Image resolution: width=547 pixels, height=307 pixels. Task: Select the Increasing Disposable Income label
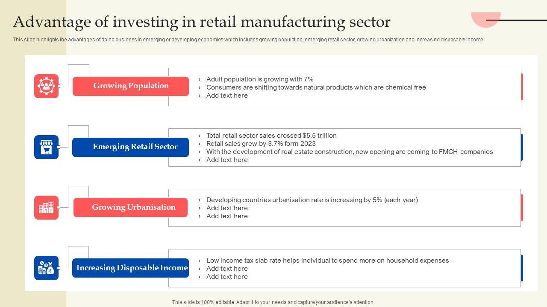pos(131,268)
